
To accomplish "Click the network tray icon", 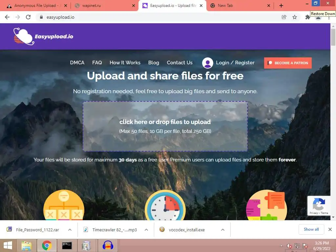I will click(297, 246).
